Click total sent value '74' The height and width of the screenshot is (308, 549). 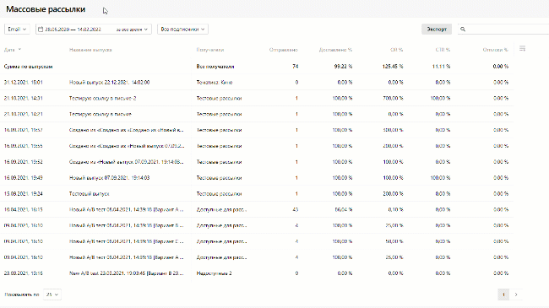(x=295, y=67)
